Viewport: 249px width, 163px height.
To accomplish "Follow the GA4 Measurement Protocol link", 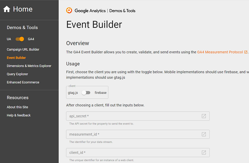I will click(x=220, y=52).
